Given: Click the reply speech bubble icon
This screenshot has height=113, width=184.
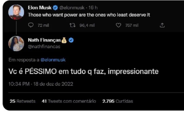Looking at the screenshot, I should point(31,25).
